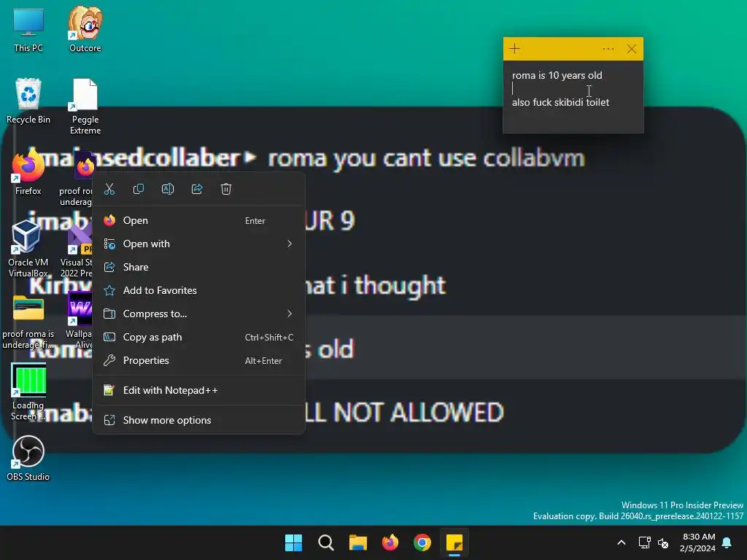Select the Visual Studio 2022 Preview shortcut
Viewport: 747px width, 560px height.
[77, 249]
